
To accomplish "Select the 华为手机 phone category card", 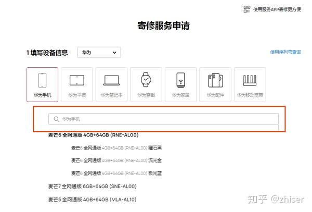I will tap(43, 84).
